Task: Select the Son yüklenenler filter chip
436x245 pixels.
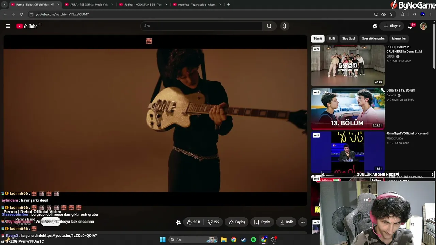Action: click(373, 39)
